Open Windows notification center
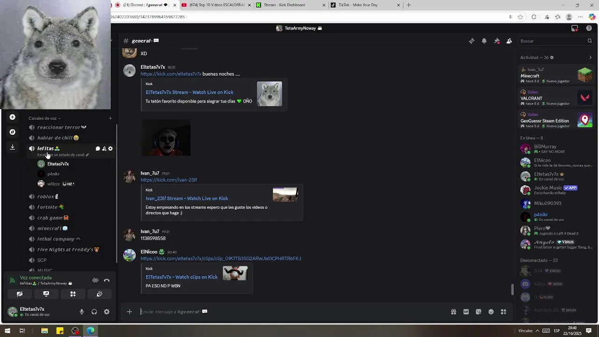The height and width of the screenshot is (337, 599). (589, 331)
